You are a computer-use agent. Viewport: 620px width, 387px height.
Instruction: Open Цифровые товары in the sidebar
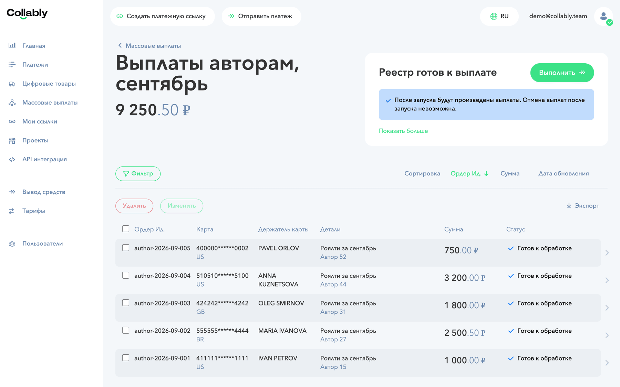(x=49, y=84)
